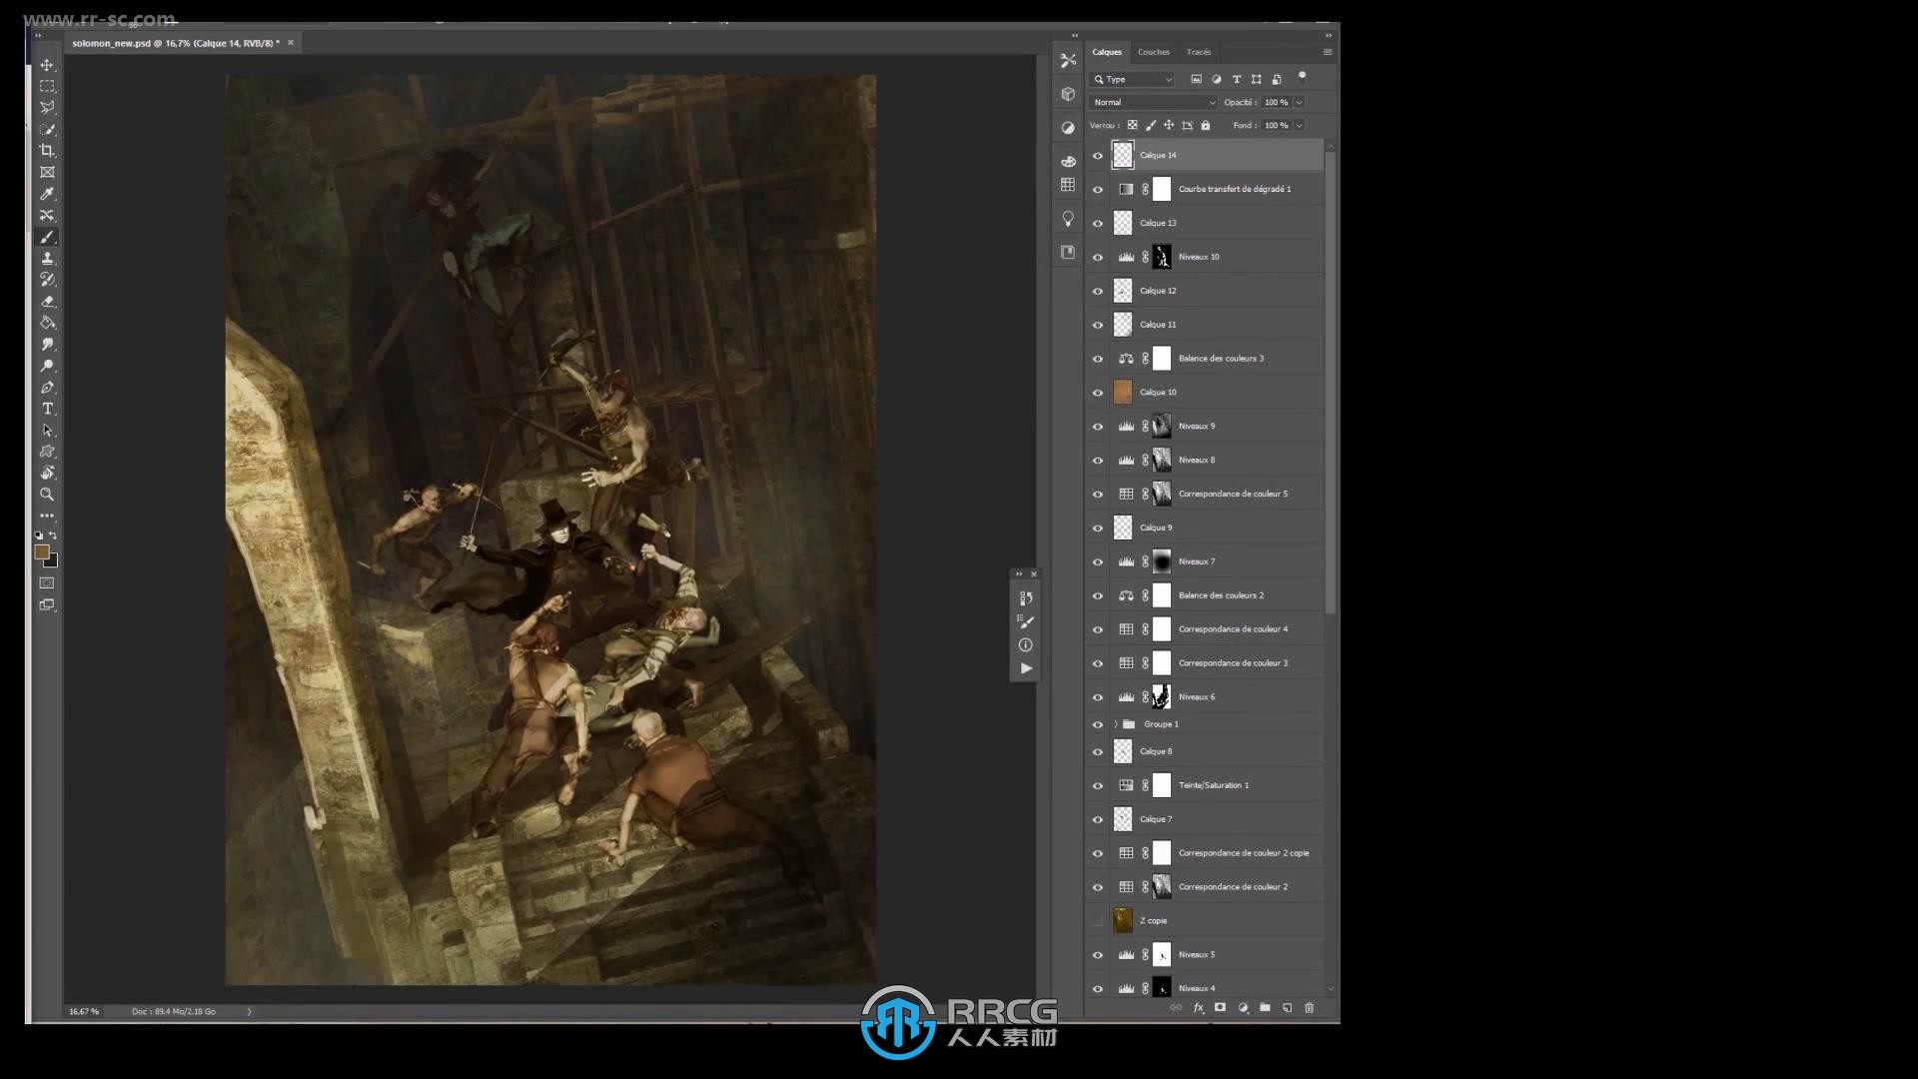The image size is (1918, 1079).
Task: Click the Fond 100 % value field
Action: pyautogui.click(x=1276, y=125)
